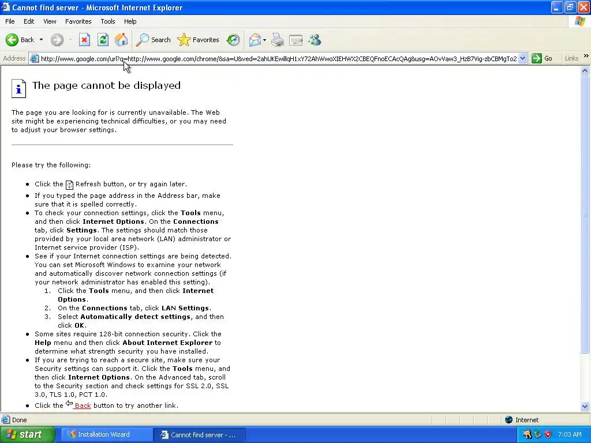Click the Internet Explorer title bar icon
Viewport: 591px width, 443px height.
[6, 7]
